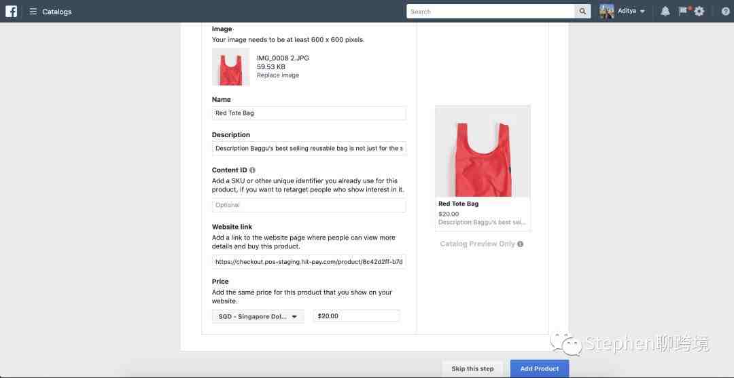734x378 pixels.
Task: Click the preview card description text
Action: tap(482, 223)
